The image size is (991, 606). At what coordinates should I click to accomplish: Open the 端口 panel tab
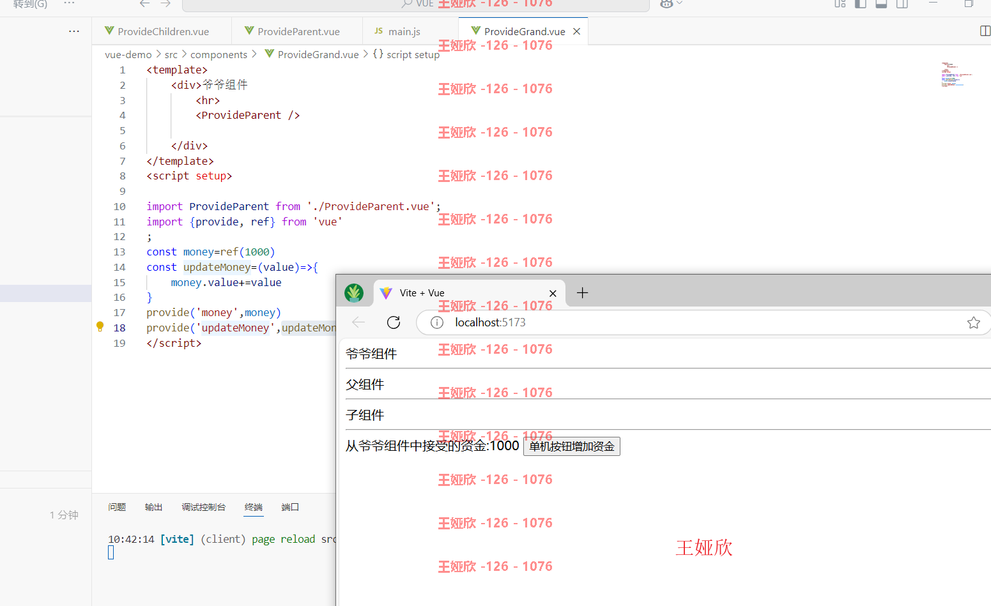[290, 507]
